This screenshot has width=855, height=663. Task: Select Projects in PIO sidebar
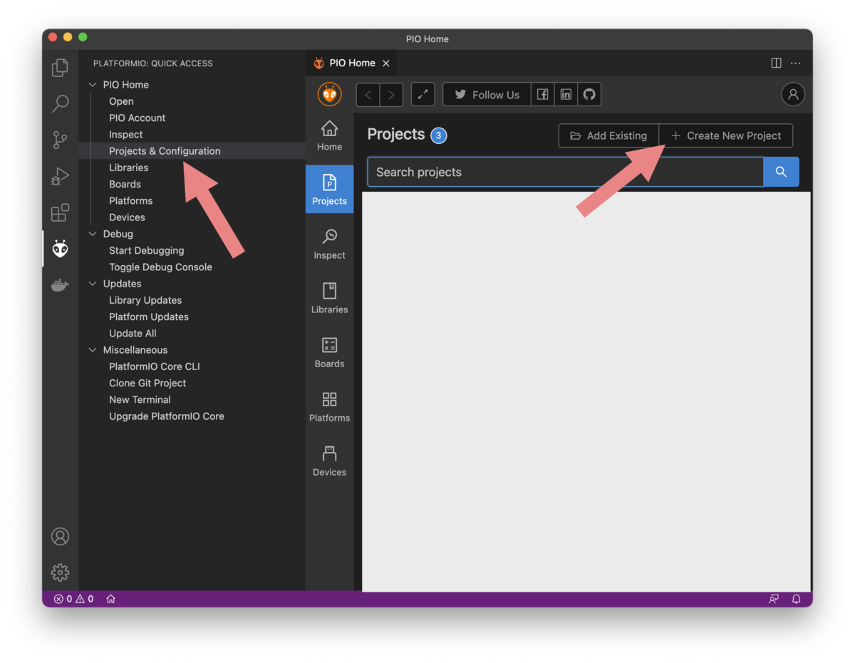point(329,189)
